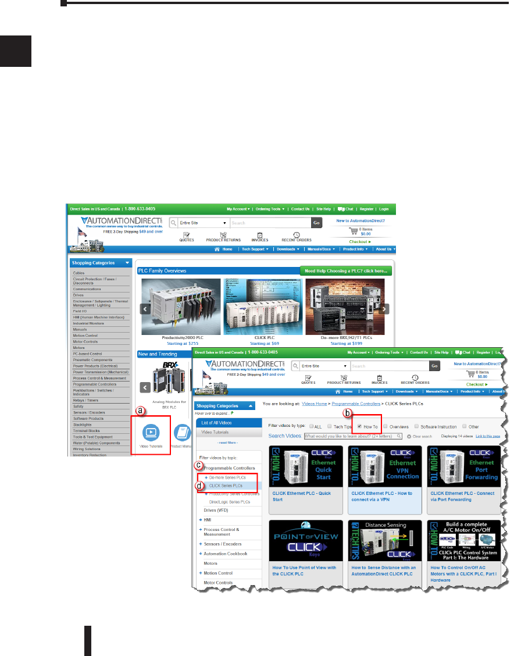Viewport: 514px width, 656px height.
Task: Click Product Returns icon in homepage header
Action: (223, 235)
